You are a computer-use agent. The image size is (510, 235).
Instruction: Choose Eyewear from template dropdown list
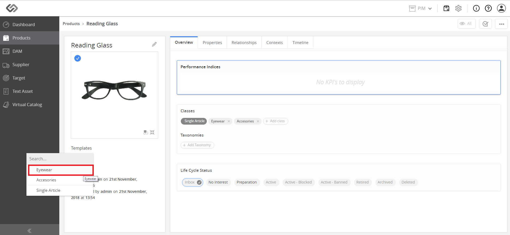click(x=61, y=170)
